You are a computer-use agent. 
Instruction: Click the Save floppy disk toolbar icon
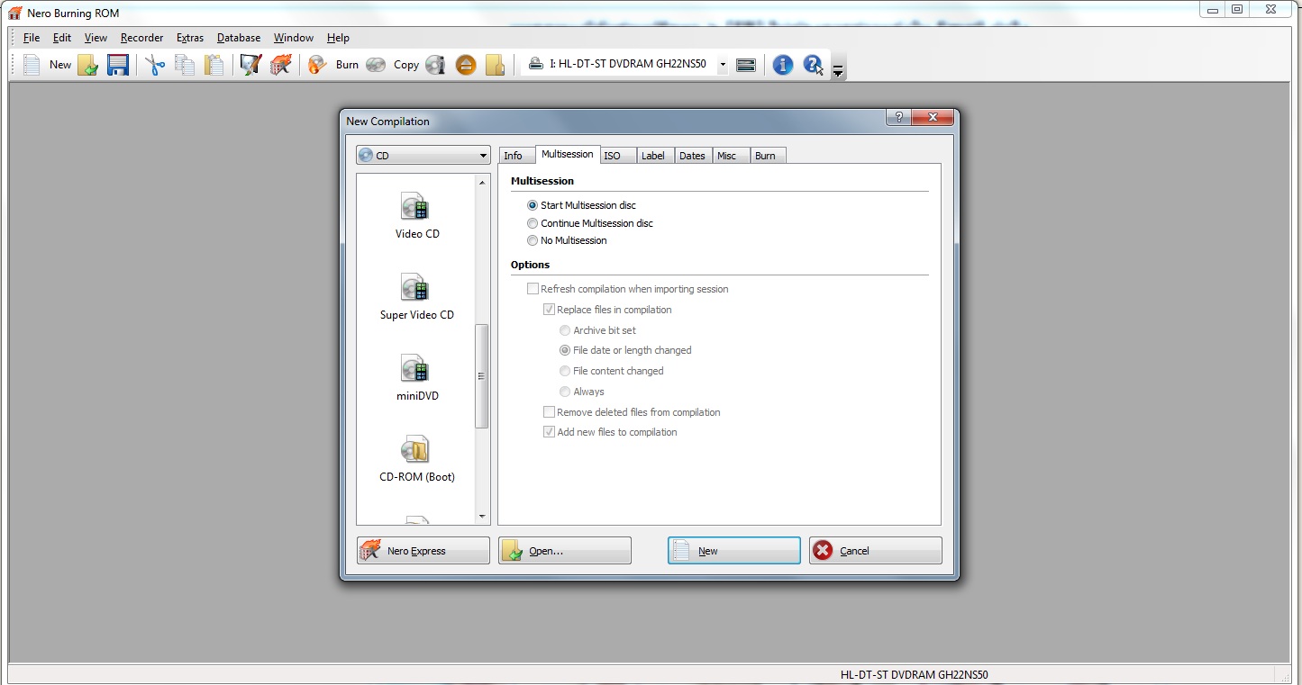[118, 65]
